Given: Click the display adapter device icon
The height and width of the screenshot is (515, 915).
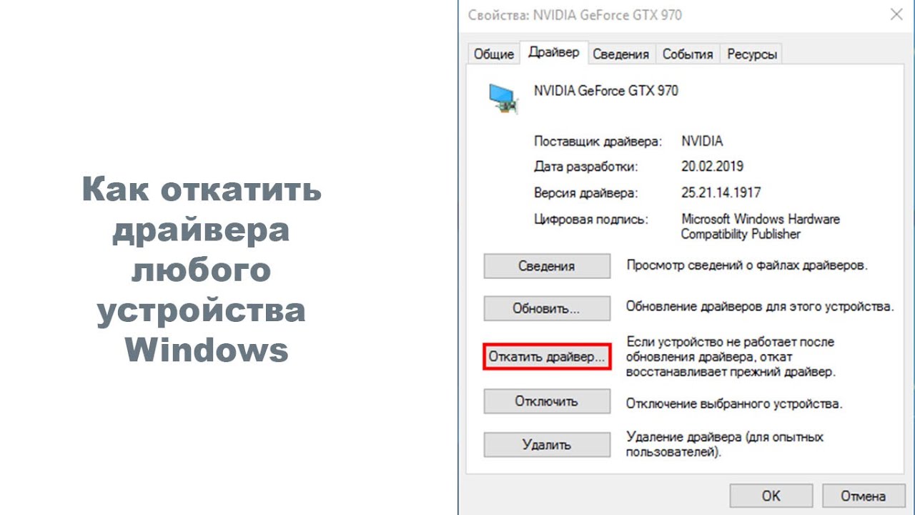Looking at the screenshot, I should tap(503, 98).
